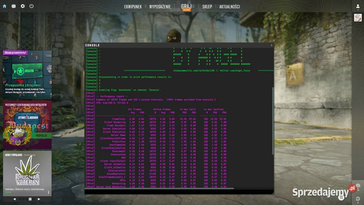This screenshot has height=205, width=364.
Task: Click the Home icon in top bar
Action: [x=5, y=6]
